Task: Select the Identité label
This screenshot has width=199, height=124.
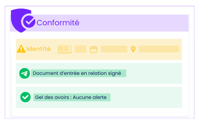Action: click(39, 49)
